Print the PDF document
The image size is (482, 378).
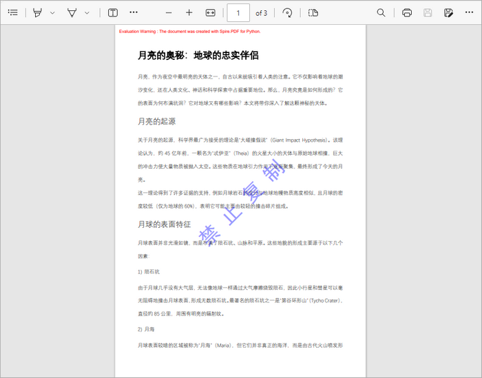pyautogui.click(x=407, y=13)
